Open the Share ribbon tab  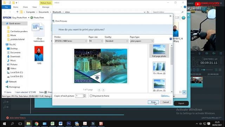click(x=25, y=7)
